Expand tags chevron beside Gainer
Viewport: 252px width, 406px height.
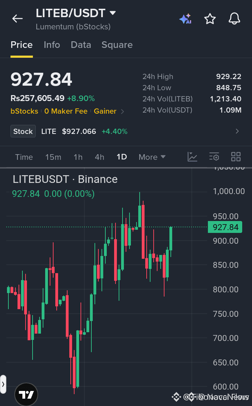(x=122, y=111)
